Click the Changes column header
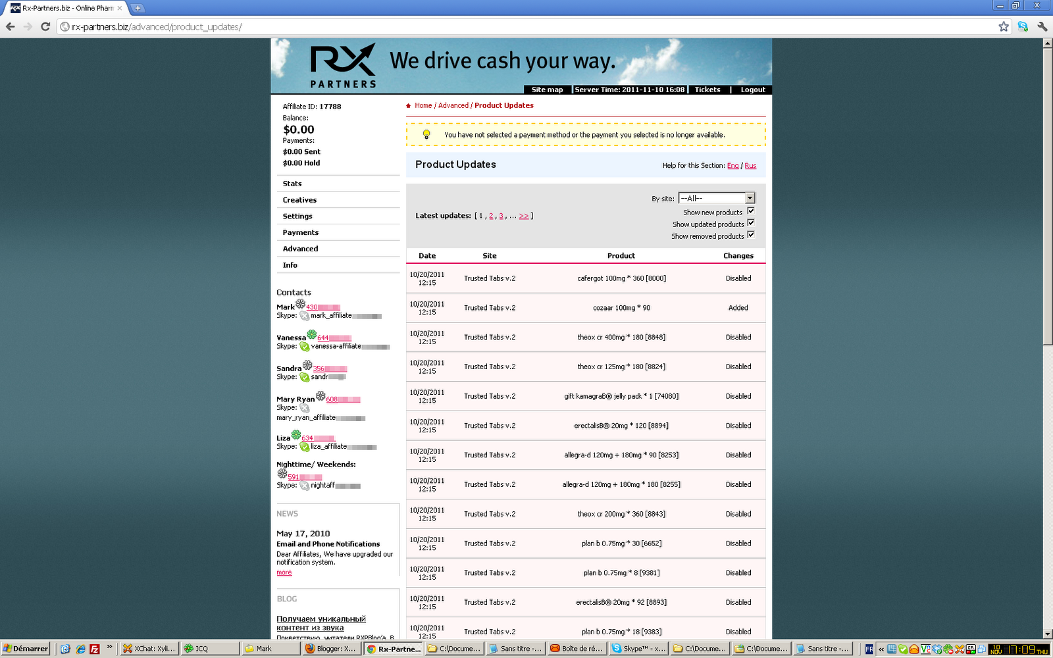 tap(738, 256)
